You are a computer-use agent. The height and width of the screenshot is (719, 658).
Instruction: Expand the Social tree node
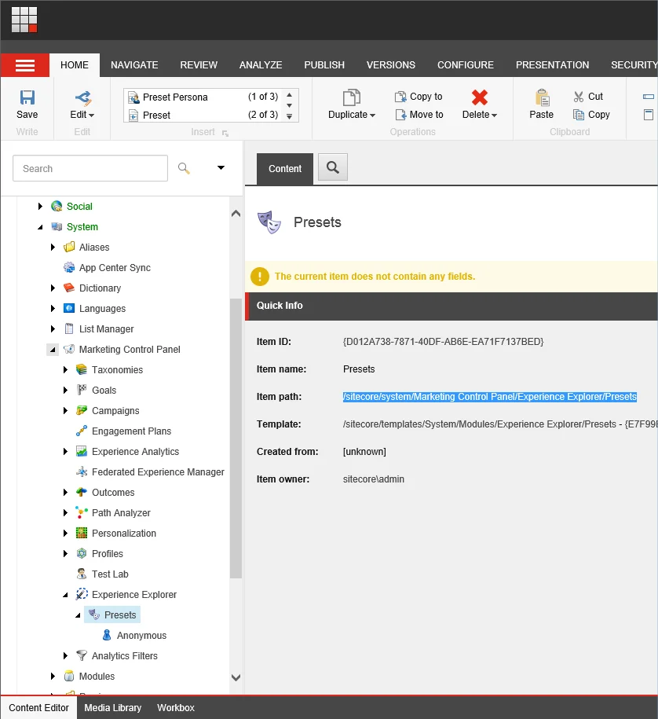point(40,207)
